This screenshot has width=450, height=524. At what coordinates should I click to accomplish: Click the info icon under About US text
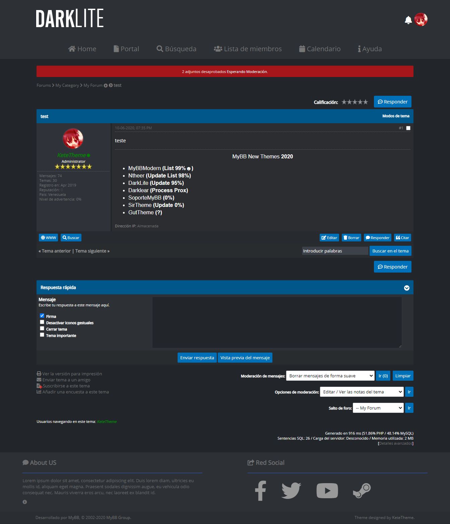tap(25, 502)
